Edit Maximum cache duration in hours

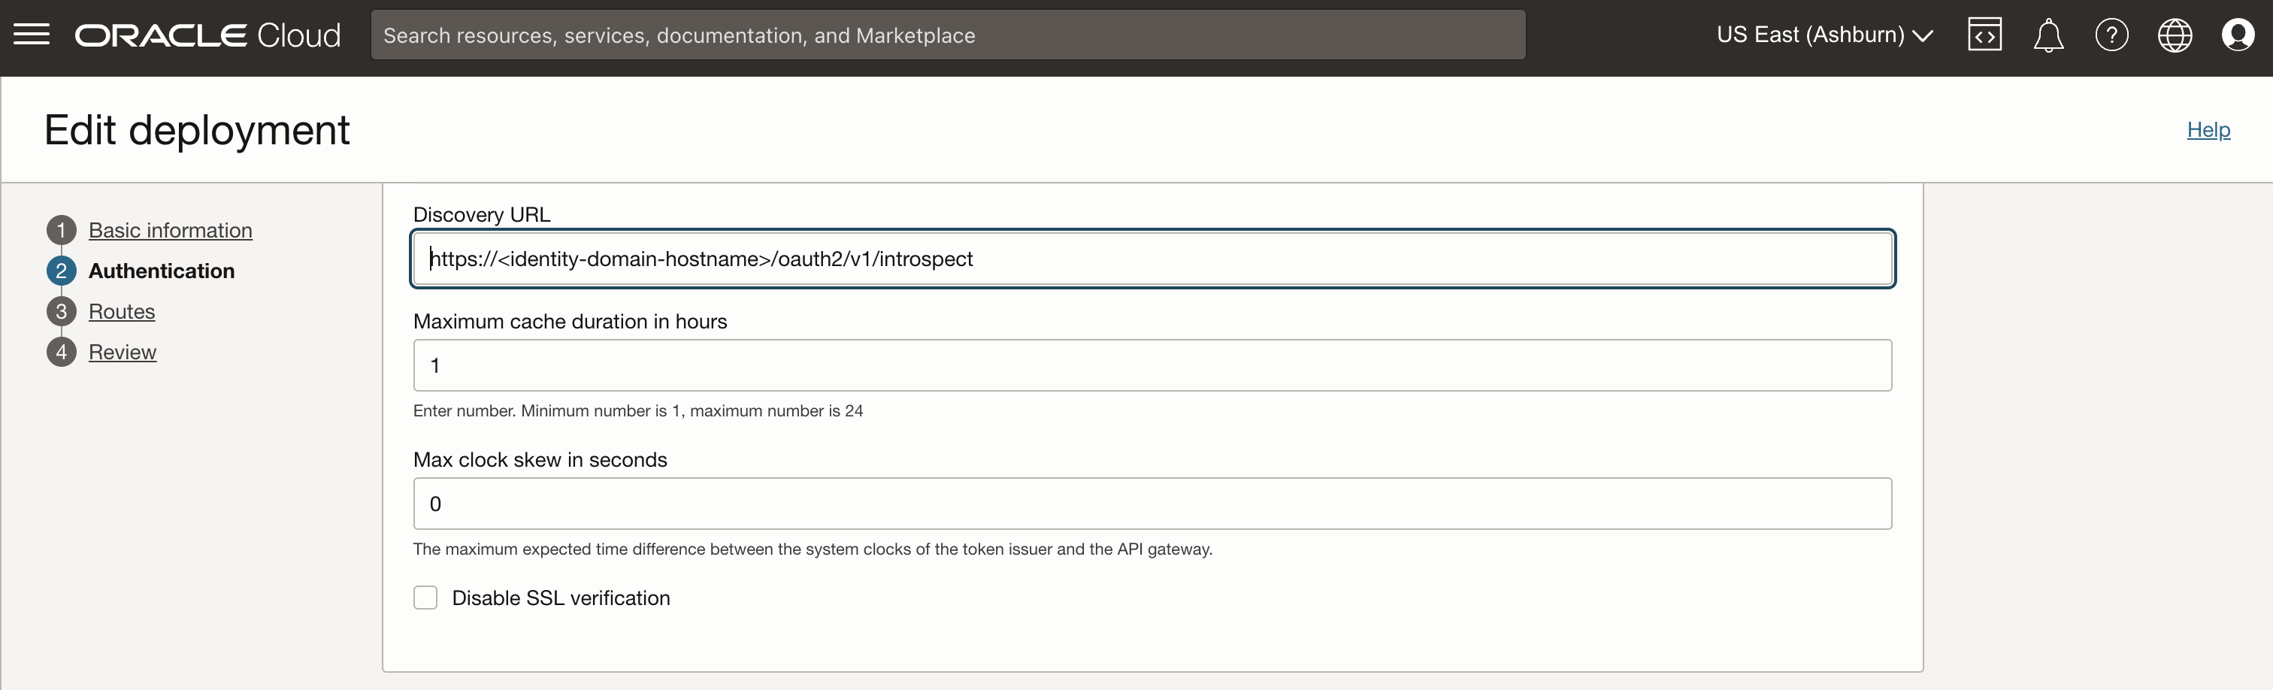coord(1152,365)
